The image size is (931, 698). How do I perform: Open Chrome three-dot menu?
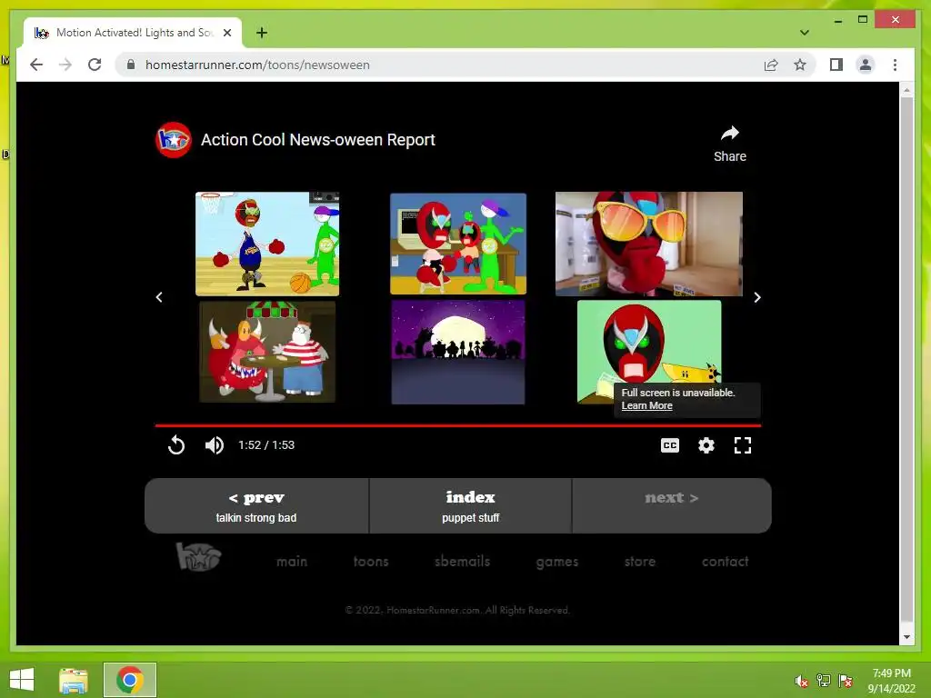coord(895,65)
